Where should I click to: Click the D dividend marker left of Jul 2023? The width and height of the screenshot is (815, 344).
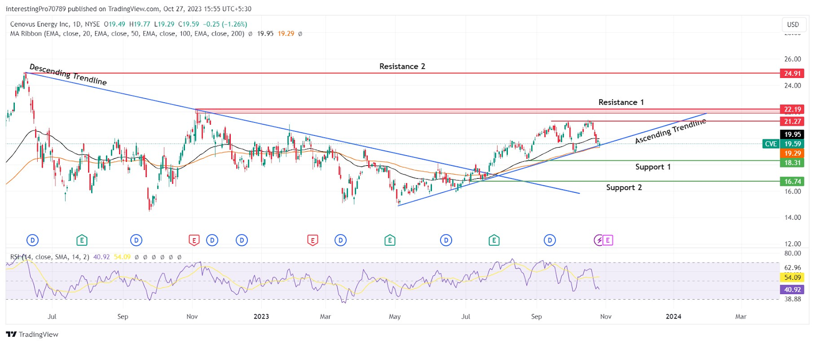tap(446, 240)
